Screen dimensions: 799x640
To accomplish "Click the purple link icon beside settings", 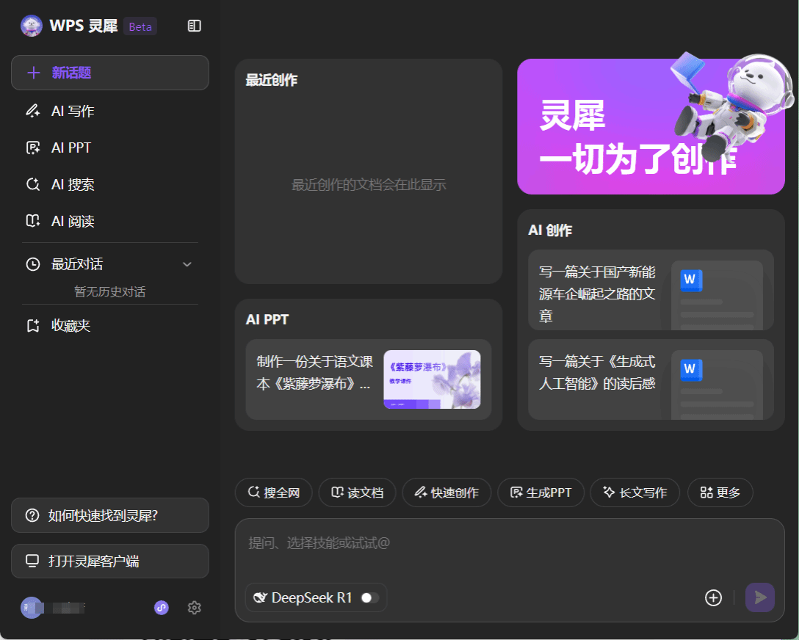I will 162,608.
